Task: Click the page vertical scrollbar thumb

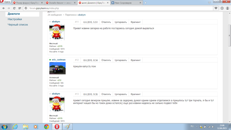Action: pos(230,36)
